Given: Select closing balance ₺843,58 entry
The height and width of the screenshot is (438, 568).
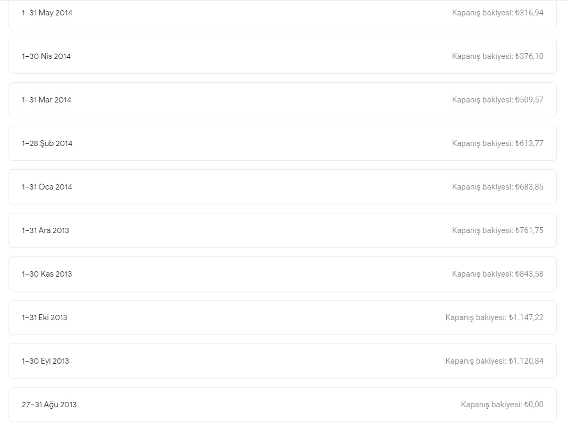Looking at the screenshot, I should coord(498,273).
